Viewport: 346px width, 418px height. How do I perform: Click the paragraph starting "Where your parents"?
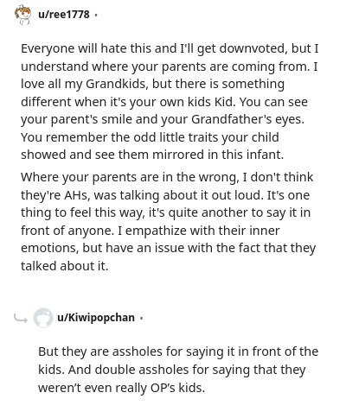(x=169, y=221)
